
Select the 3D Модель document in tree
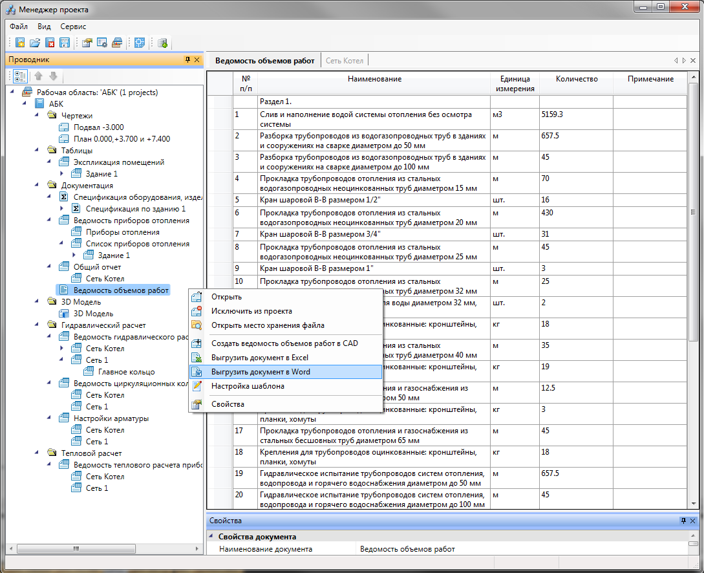[x=93, y=314]
